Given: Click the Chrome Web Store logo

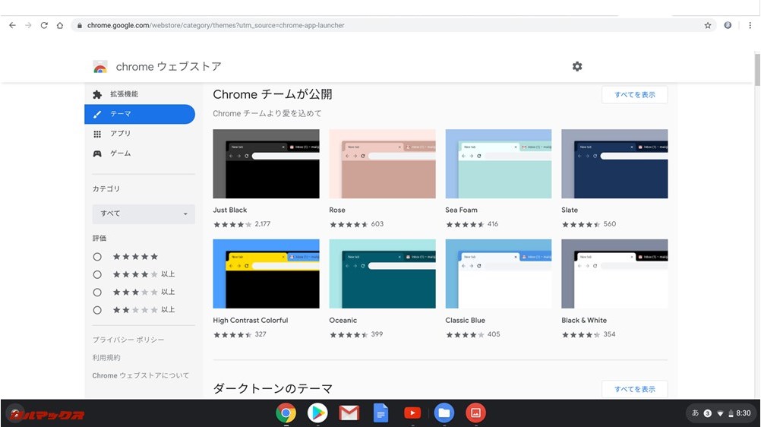Looking at the screenshot, I should (100, 67).
